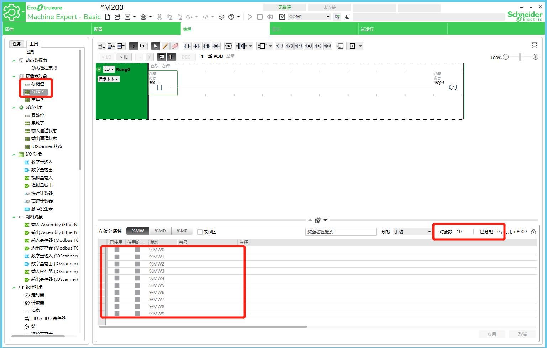The height and width of the screenshot is (348, 547).
Task: Open the COM1 port dropdown
Action: pos(328,17)
